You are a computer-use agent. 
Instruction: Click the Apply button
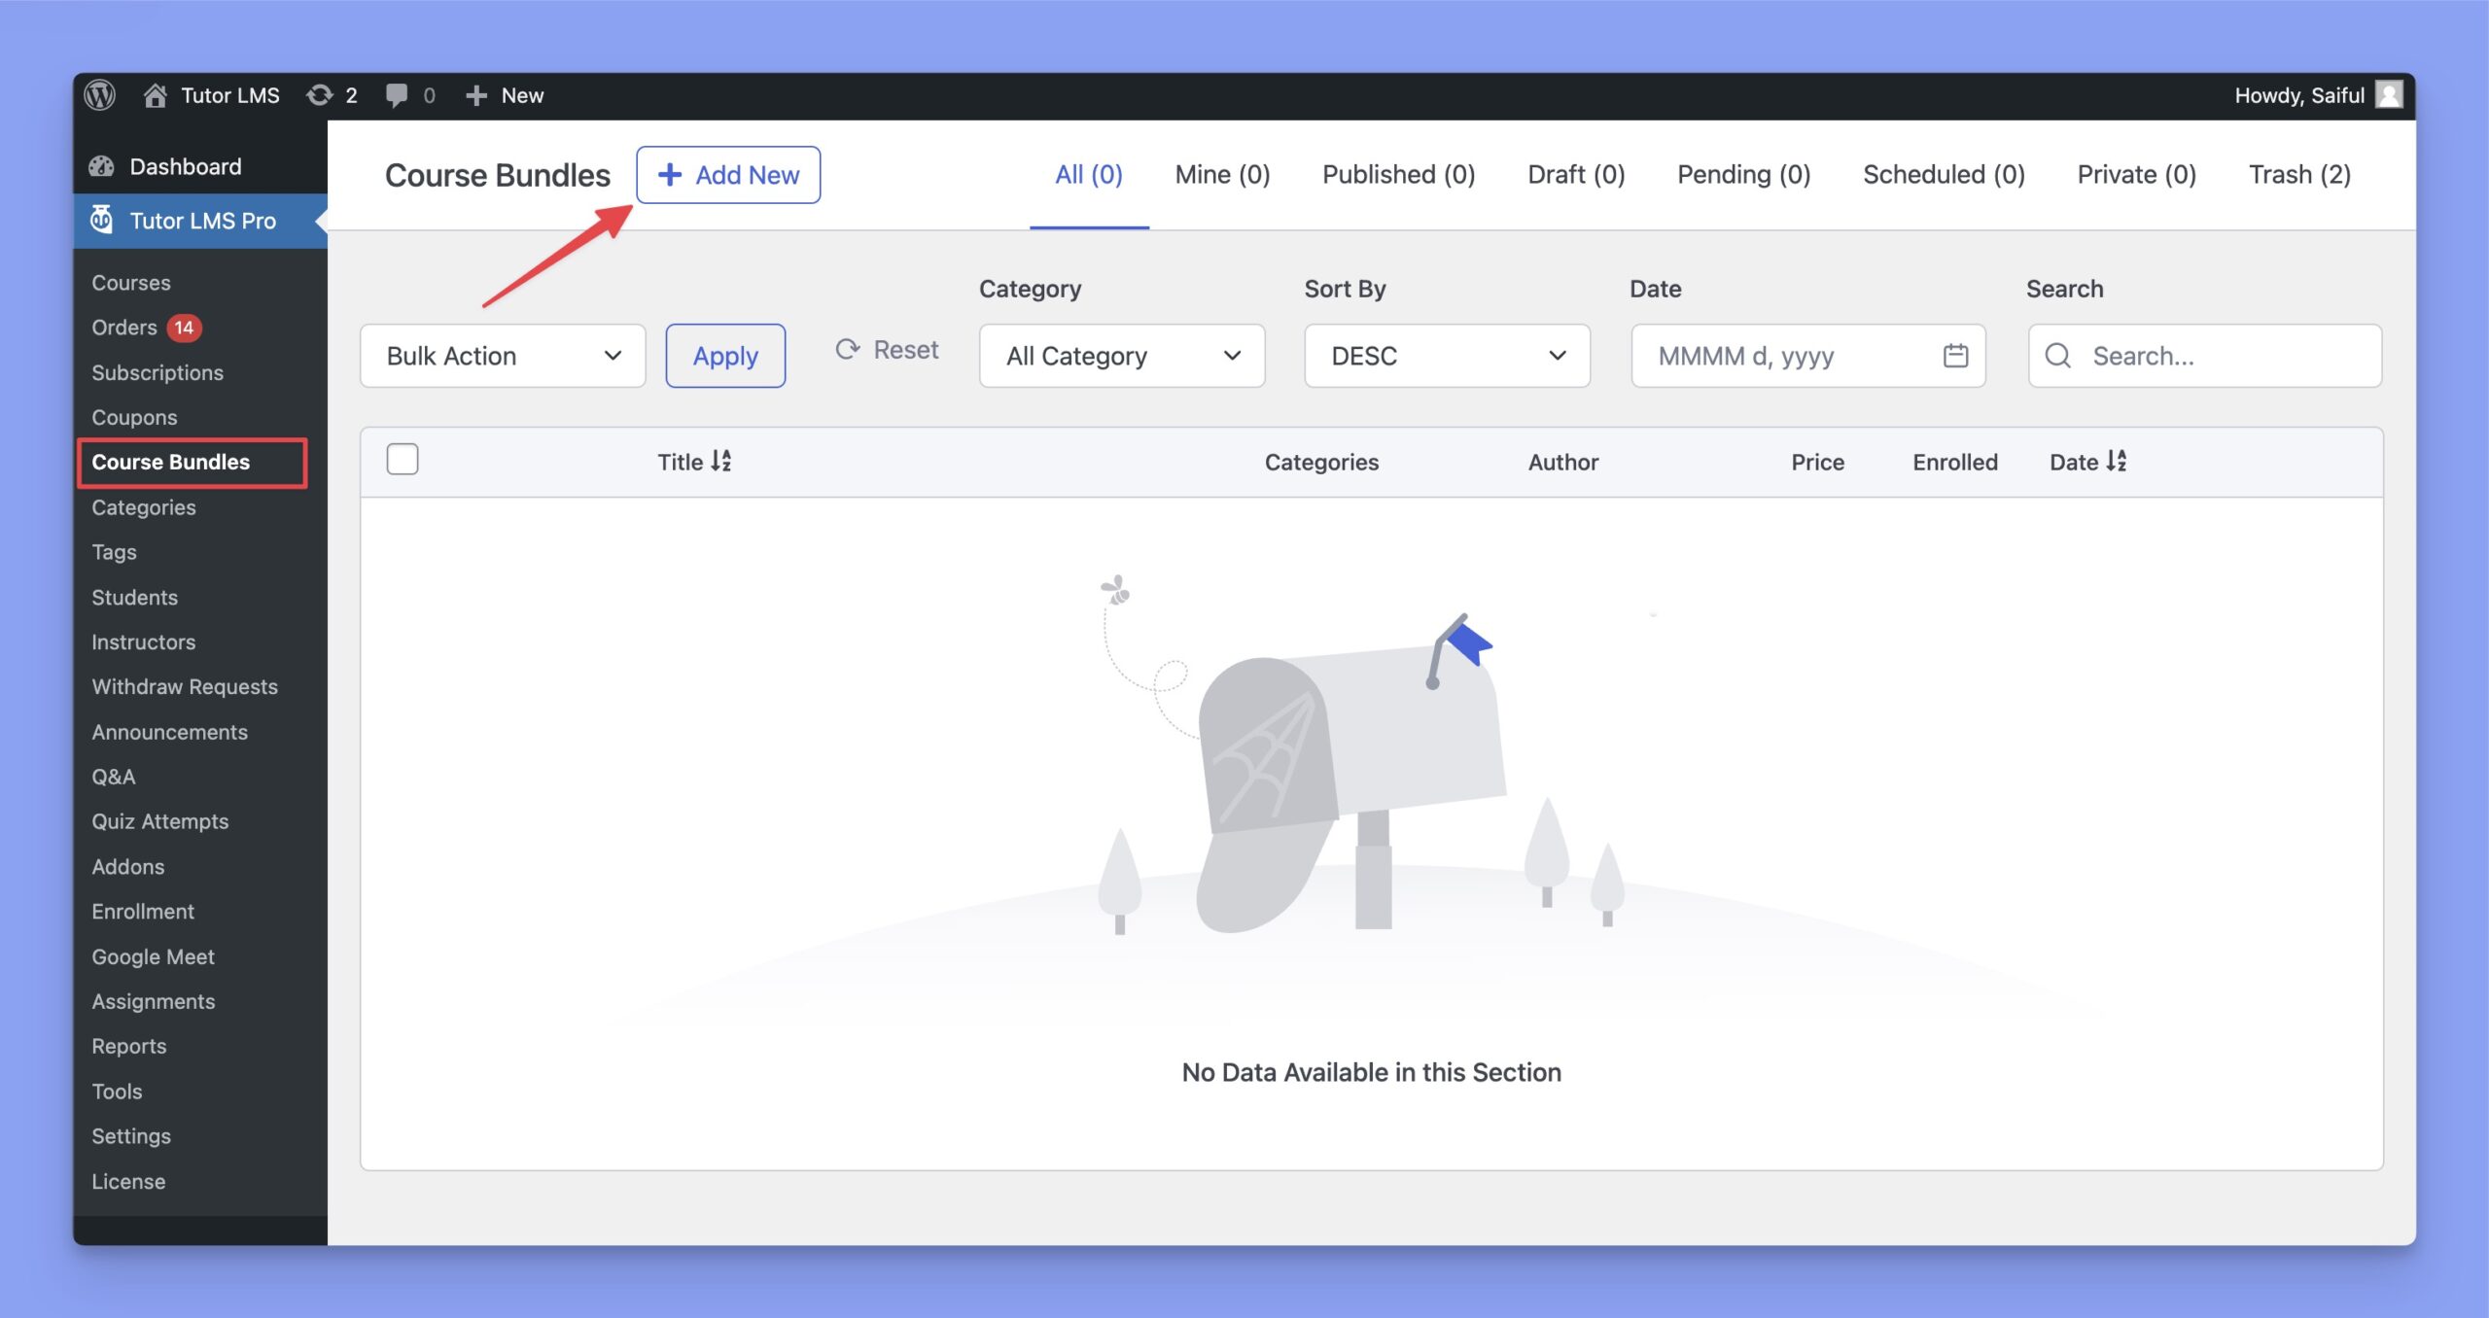pos(725,356)
